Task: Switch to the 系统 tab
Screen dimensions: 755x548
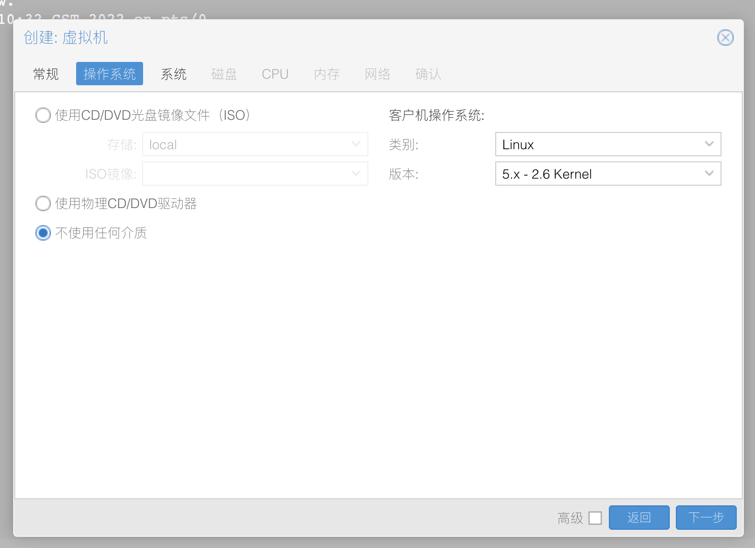Action: click(x=174, y=74)
